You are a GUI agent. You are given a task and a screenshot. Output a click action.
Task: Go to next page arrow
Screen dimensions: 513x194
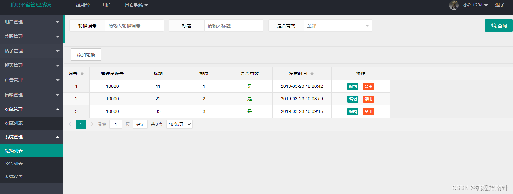click(x=92, y=124)
